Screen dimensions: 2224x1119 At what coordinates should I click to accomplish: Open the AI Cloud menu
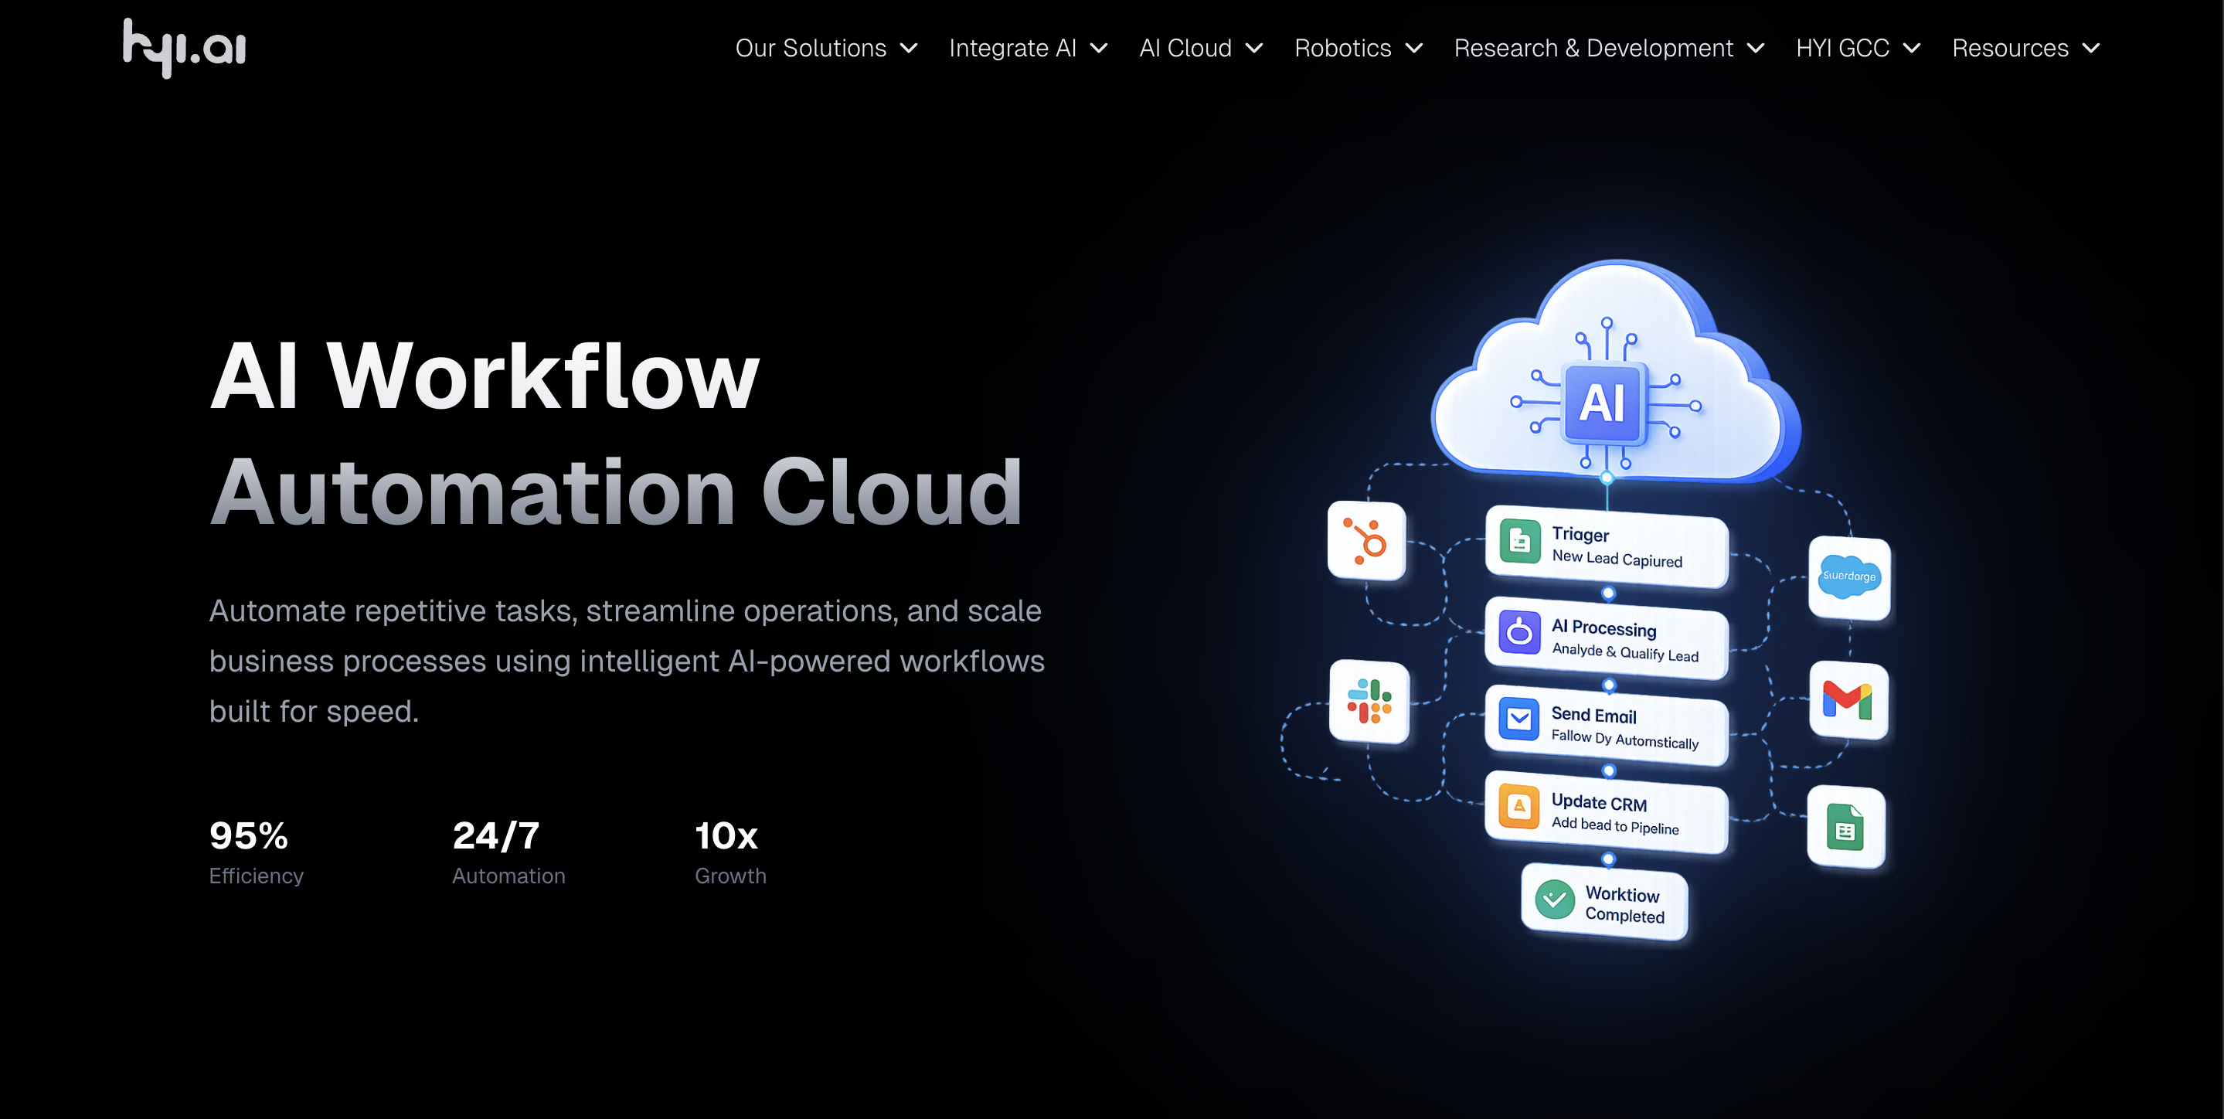click(1200, 49)
